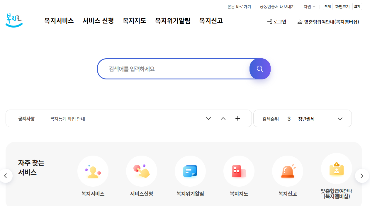370x206 pixels.
Task: Click the 서비스신청 hand-click icon
Action: [x=141, y=171]
